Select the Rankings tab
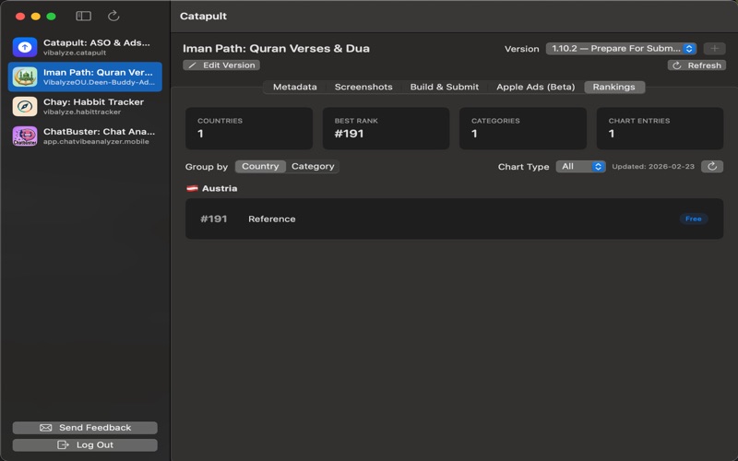Viewport: 738px width, 461px height. pyautogui.click(x=613, y=87)
